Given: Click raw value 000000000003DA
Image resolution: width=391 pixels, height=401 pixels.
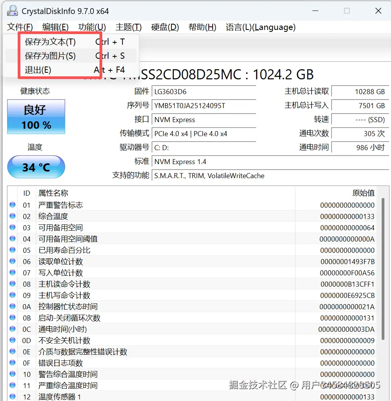Looking at the screenshot, I should (x=347, y=329).
